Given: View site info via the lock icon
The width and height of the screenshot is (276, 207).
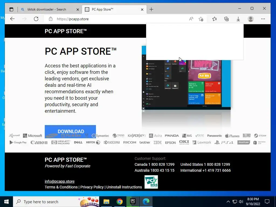Looking at the screenshot, I should 51,19.
